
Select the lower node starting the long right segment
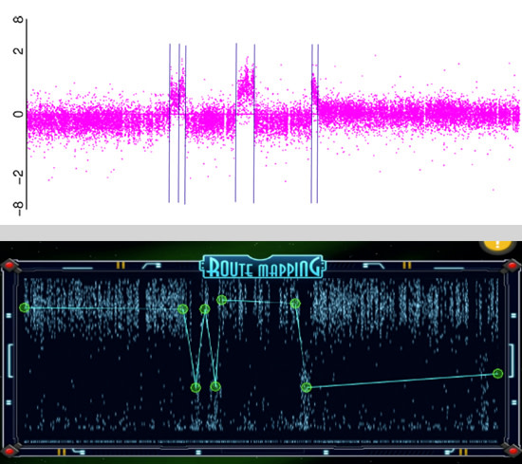[306, 387]
